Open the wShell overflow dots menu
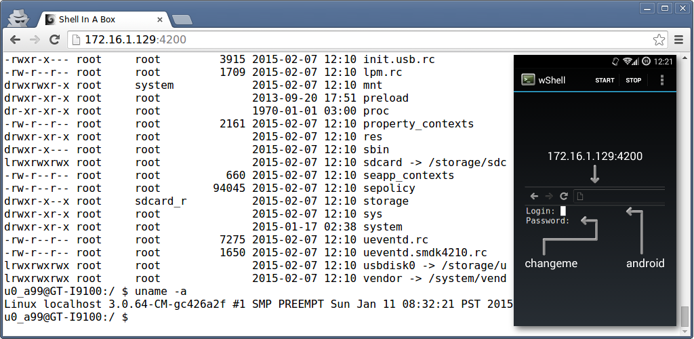This screenshot has height=339, width=694. pyautogui.click(x=662, y=79)
